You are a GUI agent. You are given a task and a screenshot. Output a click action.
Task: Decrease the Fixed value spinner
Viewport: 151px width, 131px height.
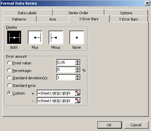click(78, 64)
